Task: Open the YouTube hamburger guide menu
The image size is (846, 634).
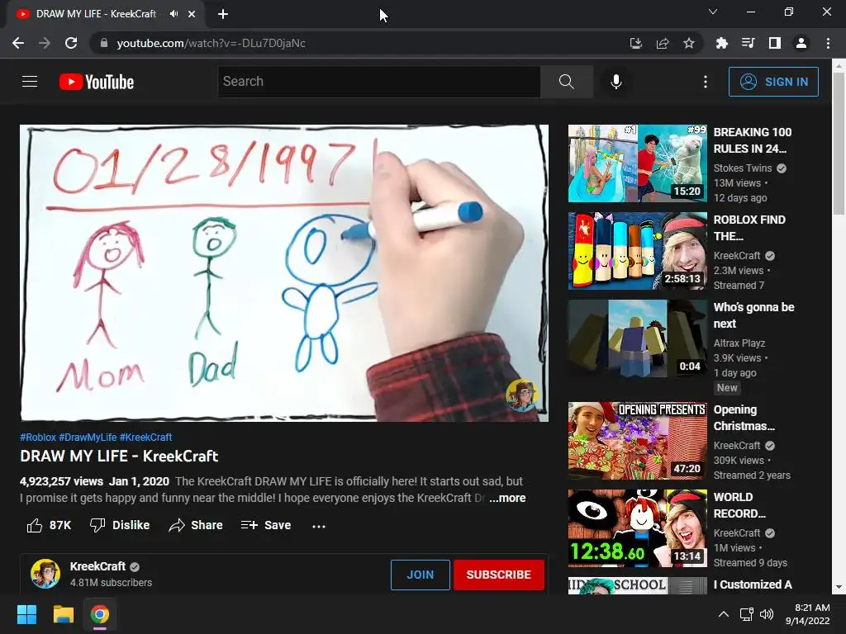Action: pyautogui.click(x=30, y=82)
